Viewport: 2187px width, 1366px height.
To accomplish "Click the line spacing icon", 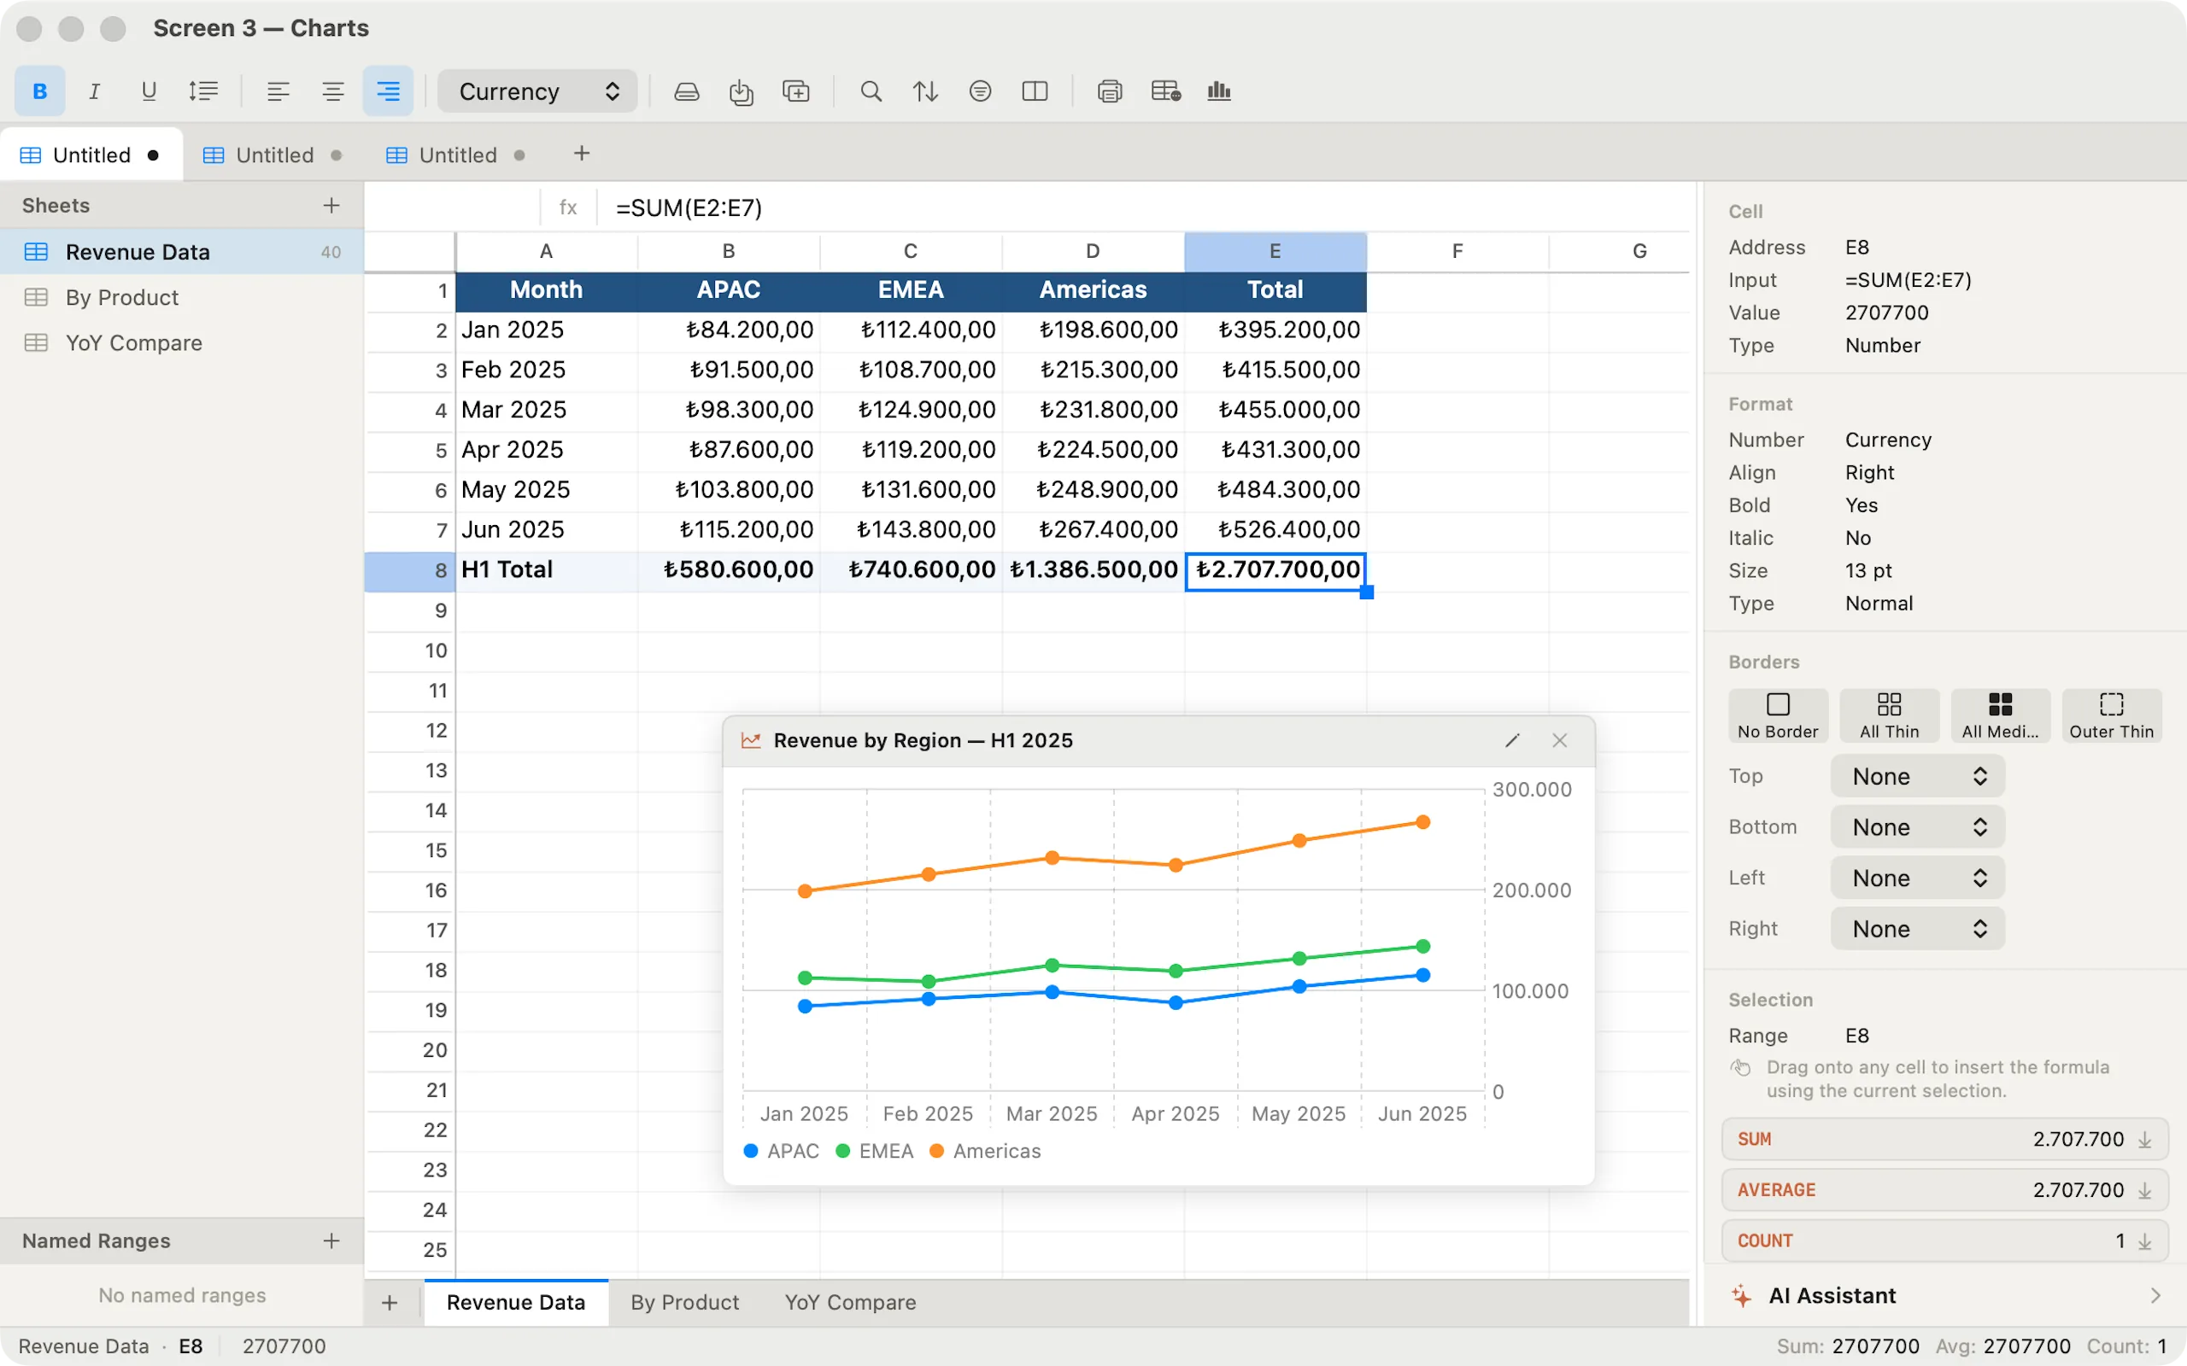I will click(203, 91).
